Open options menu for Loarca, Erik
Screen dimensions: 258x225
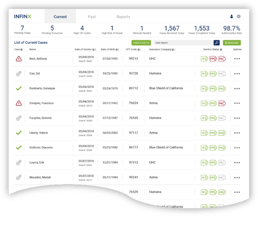[237, 163]
